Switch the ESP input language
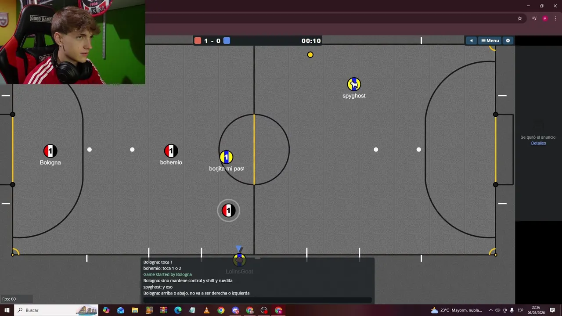562x316 pixels. tap(521, 310)
